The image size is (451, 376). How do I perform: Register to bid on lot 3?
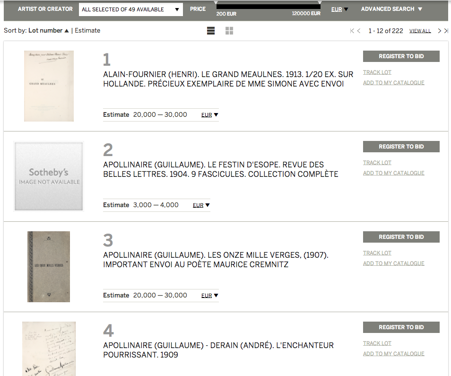pyautogui.click(x=401, y=237)
